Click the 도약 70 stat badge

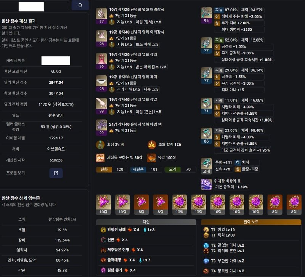180,169
